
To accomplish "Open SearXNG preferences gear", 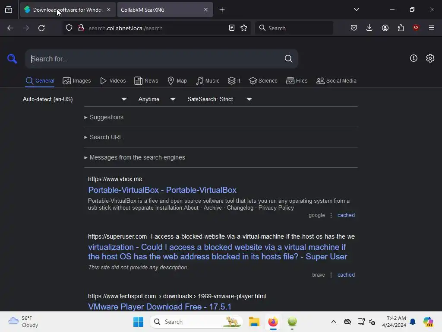I will point(430,58).
